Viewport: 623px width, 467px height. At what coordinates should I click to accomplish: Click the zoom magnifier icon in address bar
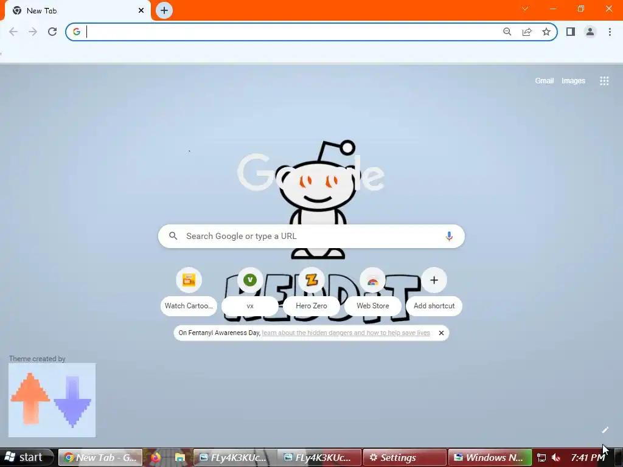click(x=507, y=32)
